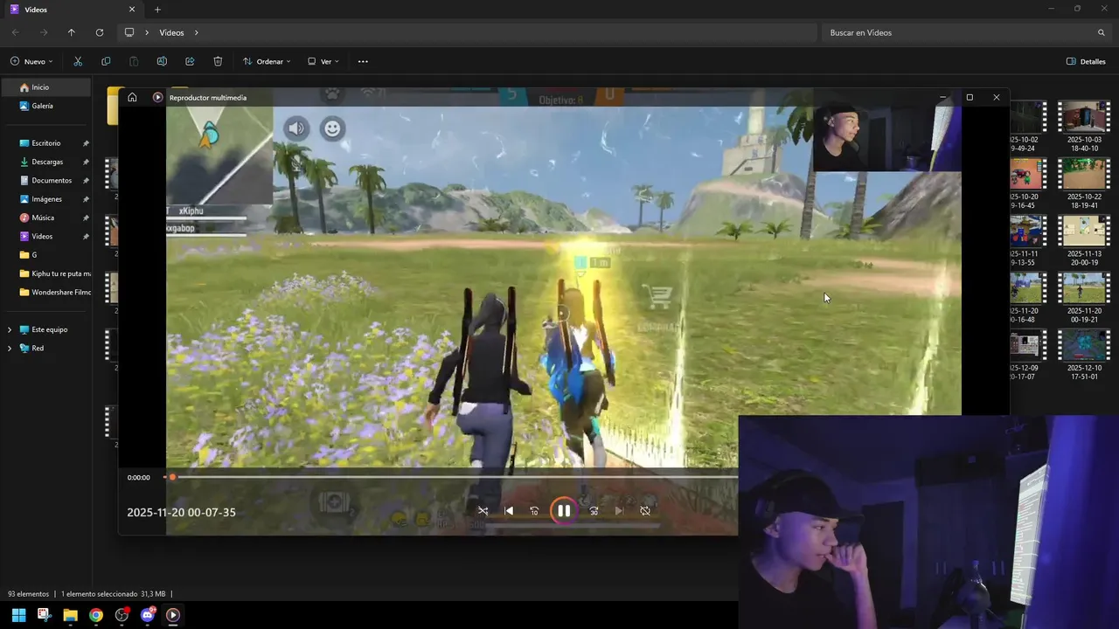Go back in File Explorer
The image size is (1119, 629).
tap(16, 32)
